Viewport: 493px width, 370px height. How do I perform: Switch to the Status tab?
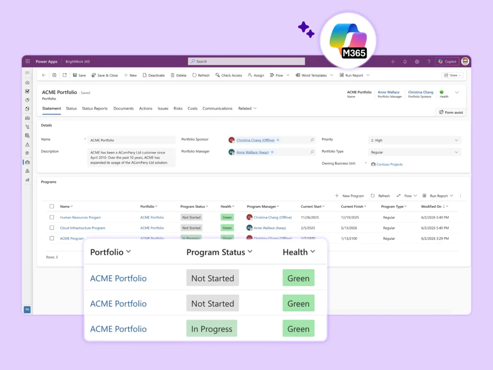click(71, 108)
